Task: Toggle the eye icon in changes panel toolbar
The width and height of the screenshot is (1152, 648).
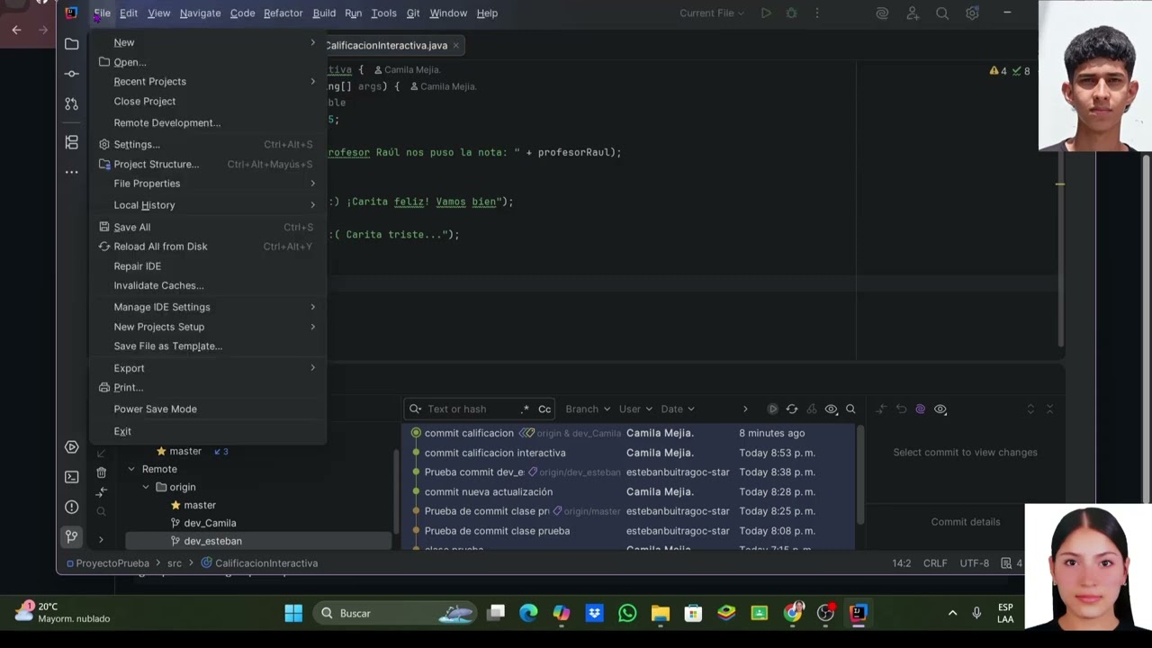Action: 940,409
